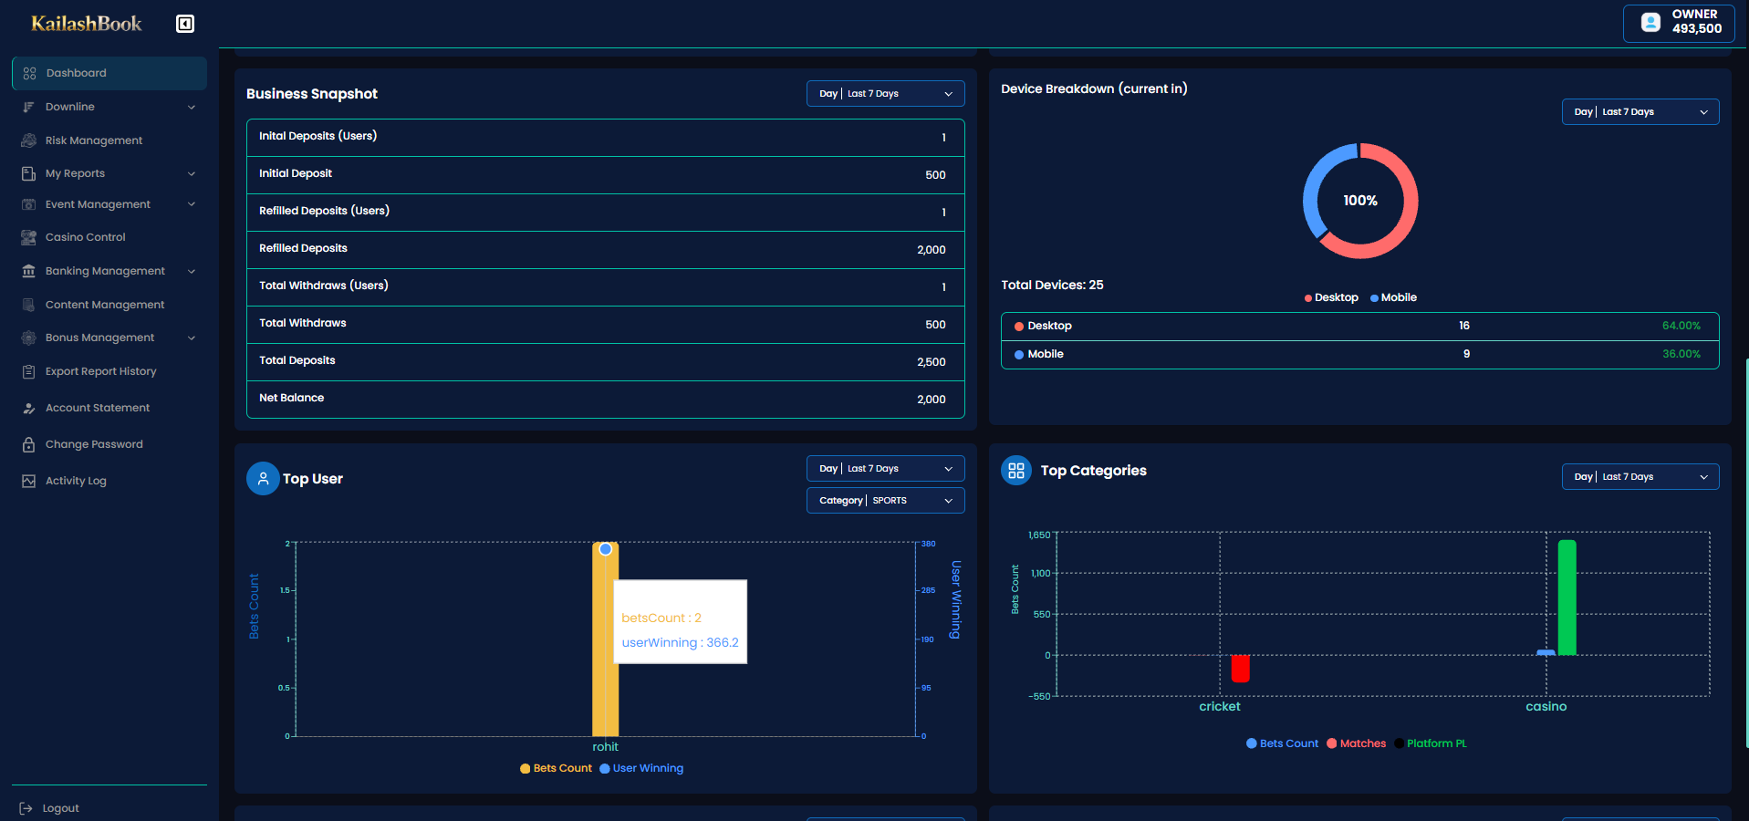Click the Inital Deposits (Users) row
The width and height of the screenshot is (1749, 821).
click(605, 137)
